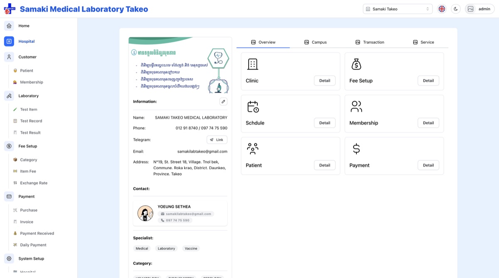This screenshot has height=278, width=499.
Task: Switch to the Service tab
Action: tap(423, 42)
